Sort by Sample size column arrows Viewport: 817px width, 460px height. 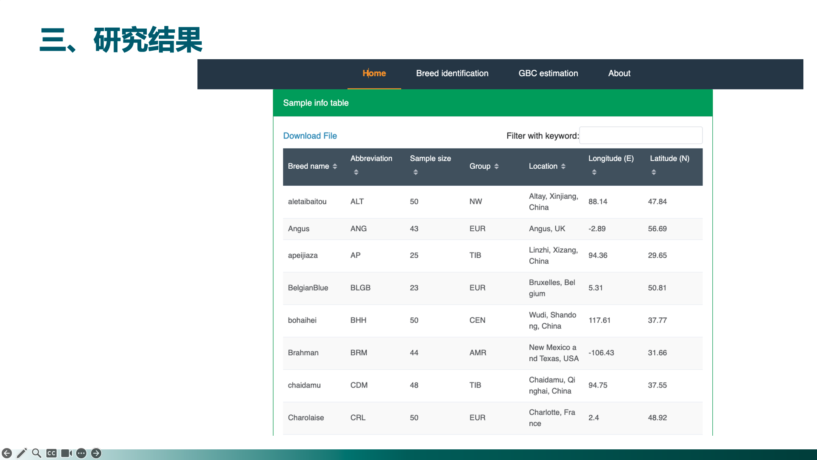click(x=416, y=172)
